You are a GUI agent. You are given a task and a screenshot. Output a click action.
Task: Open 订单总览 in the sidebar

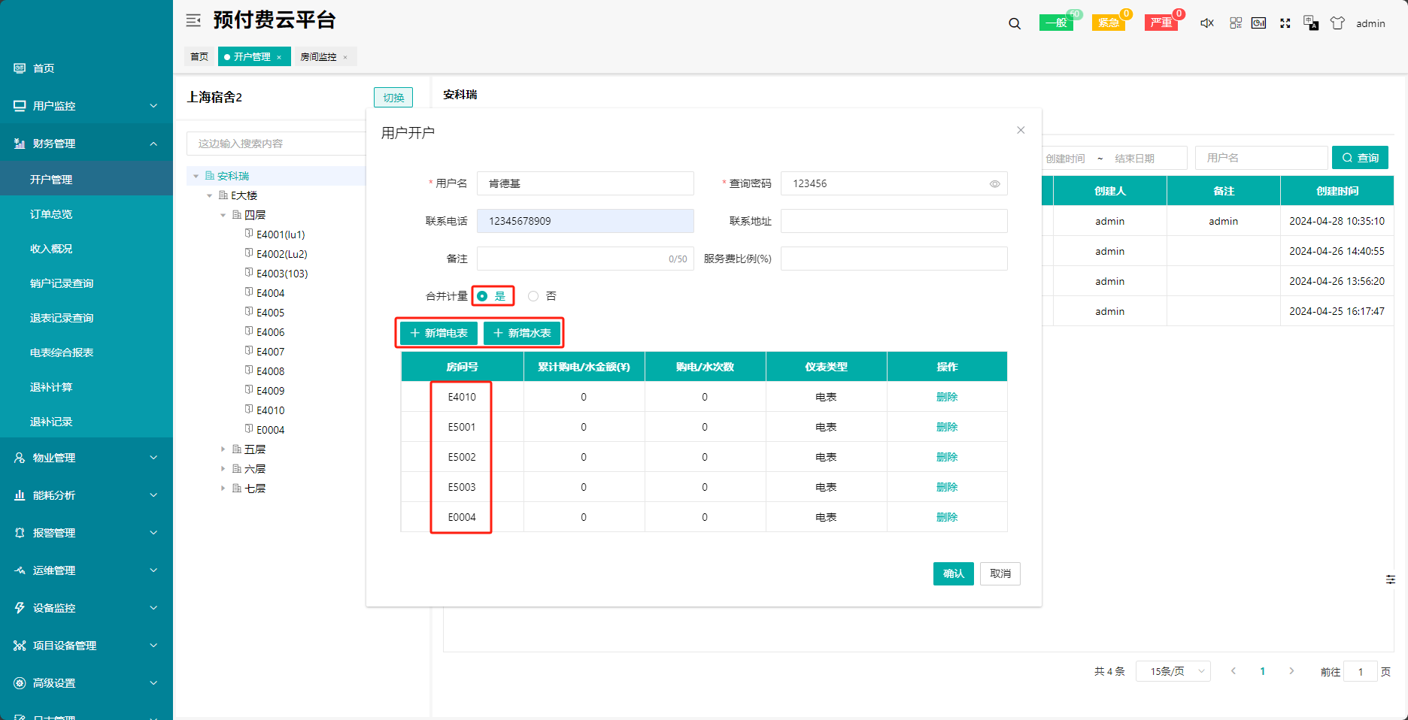[x=51, y=214]
